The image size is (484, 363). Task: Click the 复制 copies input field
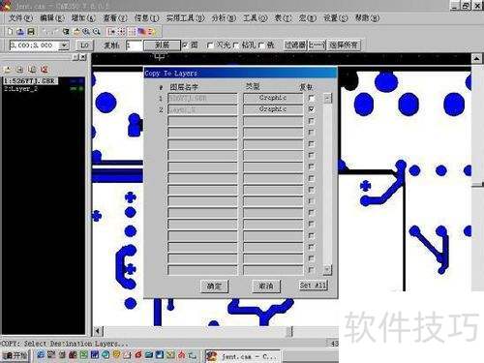tap(134, 45)
